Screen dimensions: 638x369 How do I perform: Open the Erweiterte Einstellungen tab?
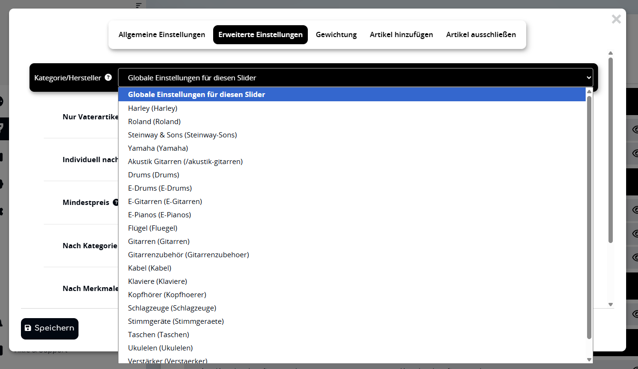[x=260, y=35]
